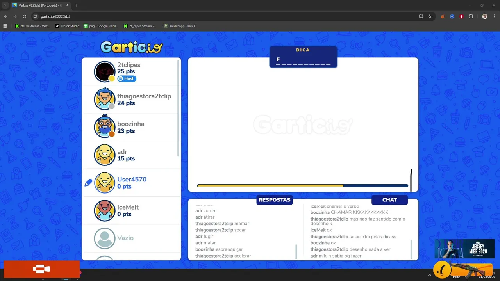This screenshot has width=500, height=281.
Task: Open the Chrome profile avatar
Action: click(485, 16)
